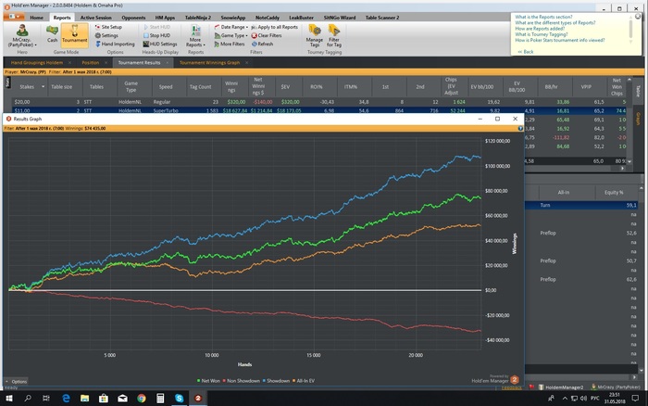Open 'How are Reports added?' help link
Image resolution: width=648 pixels, height=406 pixels.
click(x=540, y=29)
